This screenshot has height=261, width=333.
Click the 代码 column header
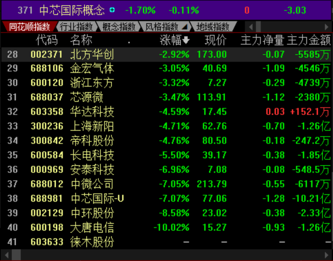point(47,40)
